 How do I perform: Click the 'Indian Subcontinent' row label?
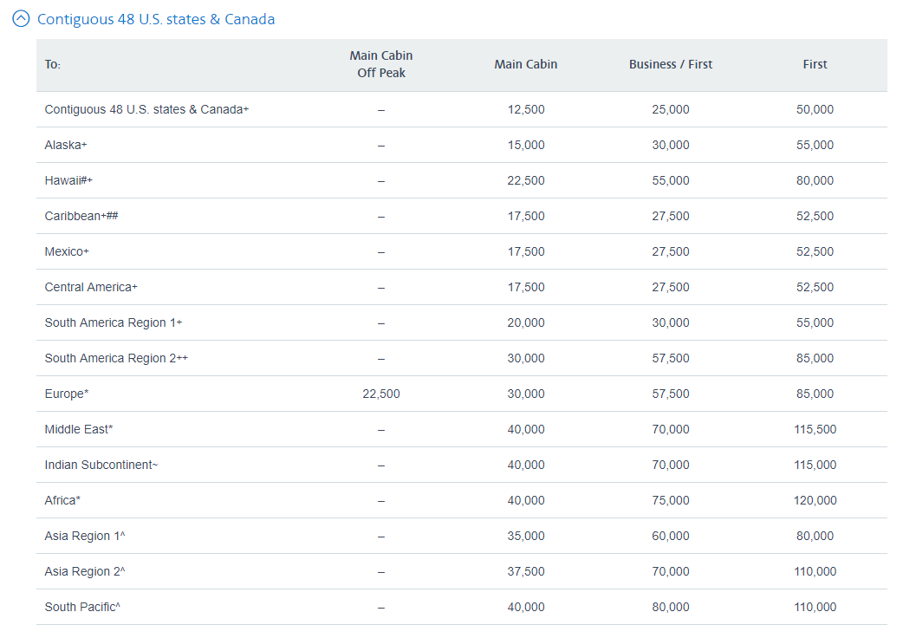(x=101, y=465)
